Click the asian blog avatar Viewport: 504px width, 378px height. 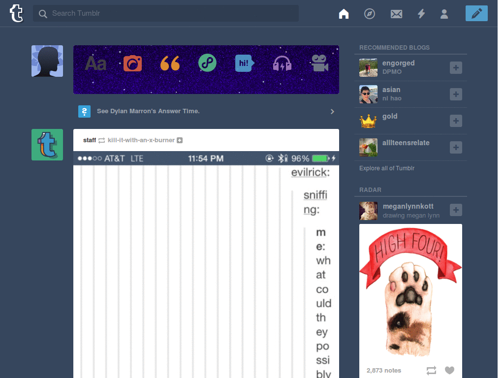coord(368,94)
